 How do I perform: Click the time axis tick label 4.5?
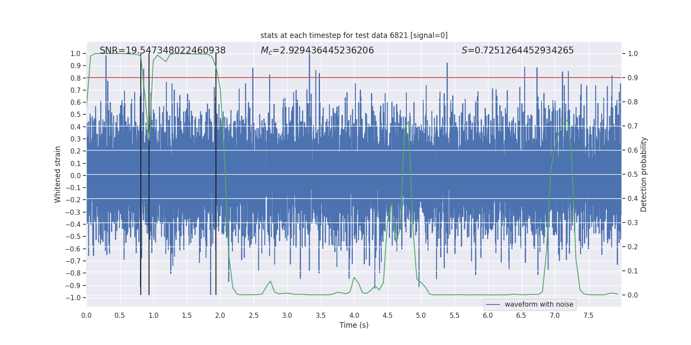click(387, 316)
